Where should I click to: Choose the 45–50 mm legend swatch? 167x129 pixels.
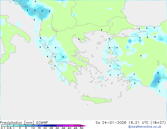[77, 126]
